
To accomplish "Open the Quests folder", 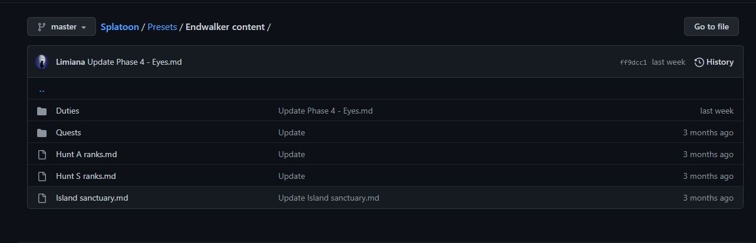I will click(x=68, y=132).
